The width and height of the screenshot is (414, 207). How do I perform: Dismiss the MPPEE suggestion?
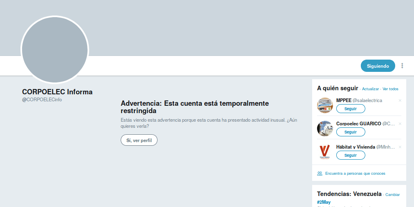400,100
